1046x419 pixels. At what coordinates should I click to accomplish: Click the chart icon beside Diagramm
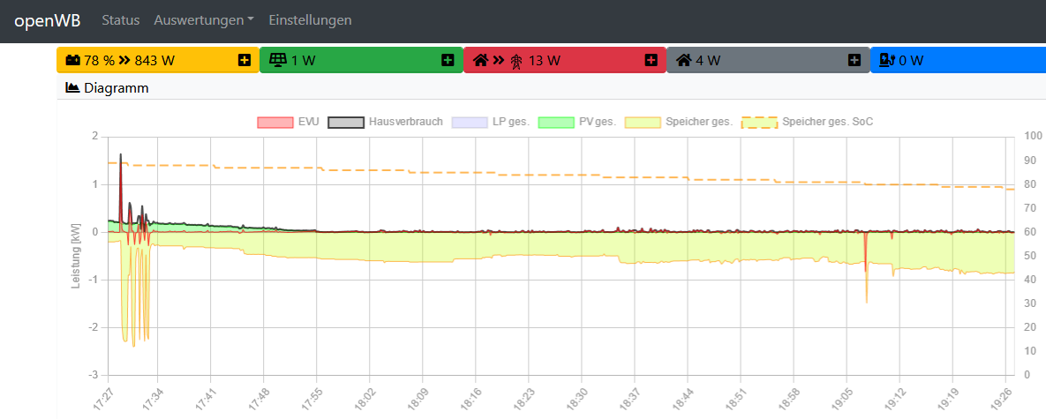click(72, 87)
